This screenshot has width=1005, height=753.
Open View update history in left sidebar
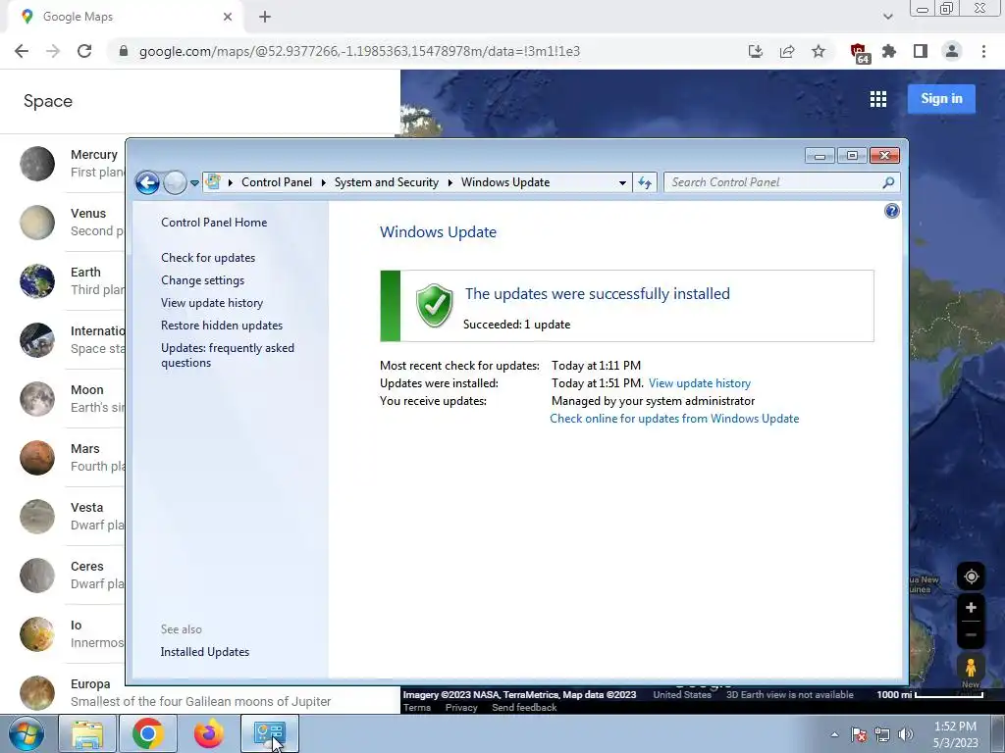[x=212, y=303]
